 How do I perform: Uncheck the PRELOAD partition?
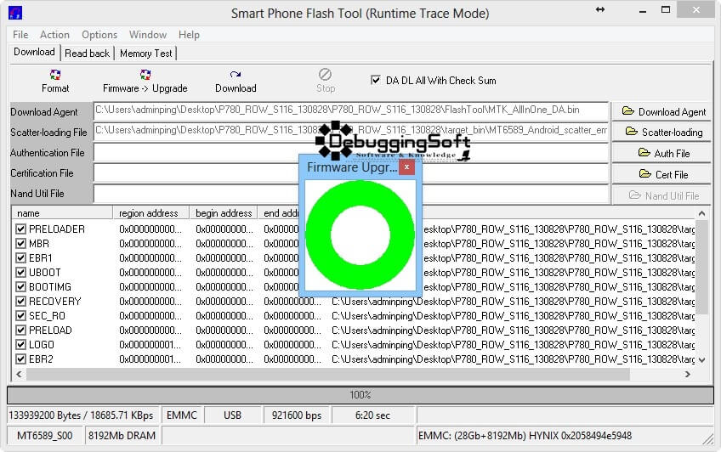point(20,330)
